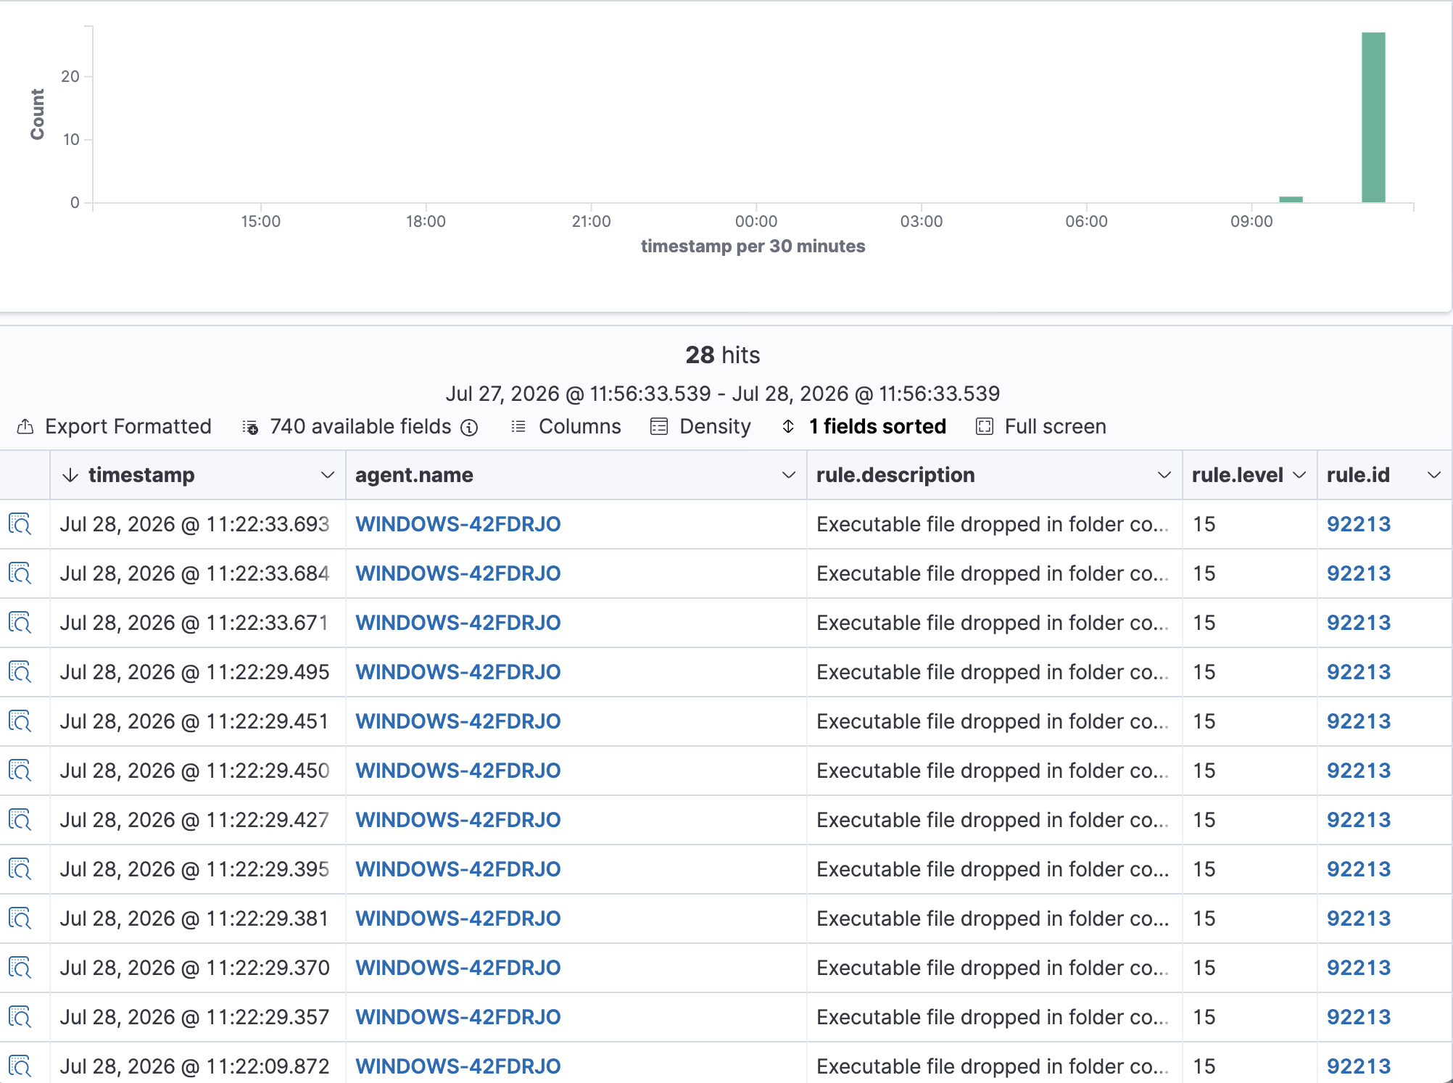Inspect document details for row 11:22:09.872
1453x1083 pixels.
click(20, 1066)
